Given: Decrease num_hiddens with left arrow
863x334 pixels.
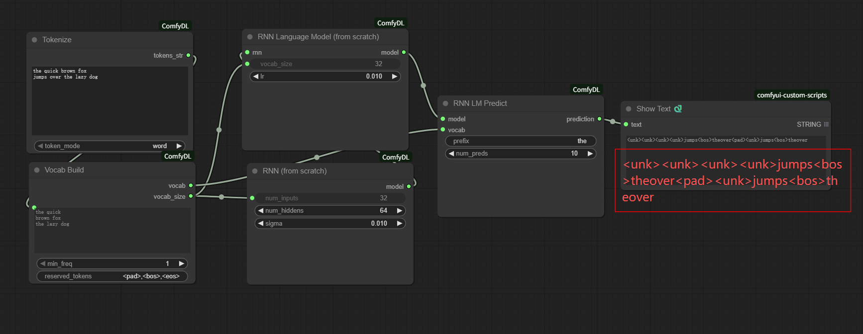Looking at the screenshot, I should 261,211.
